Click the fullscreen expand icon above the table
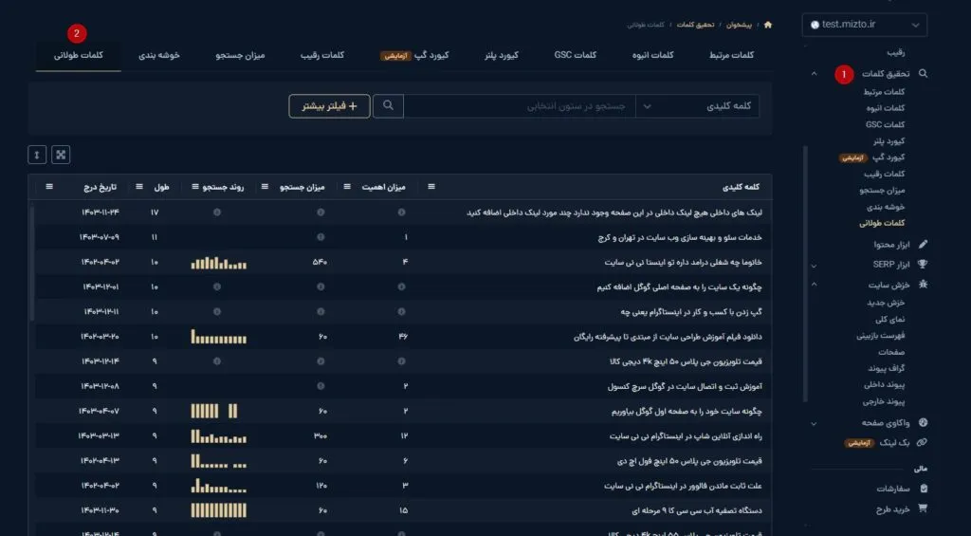The image size is (971, 536). coord(61,155)
